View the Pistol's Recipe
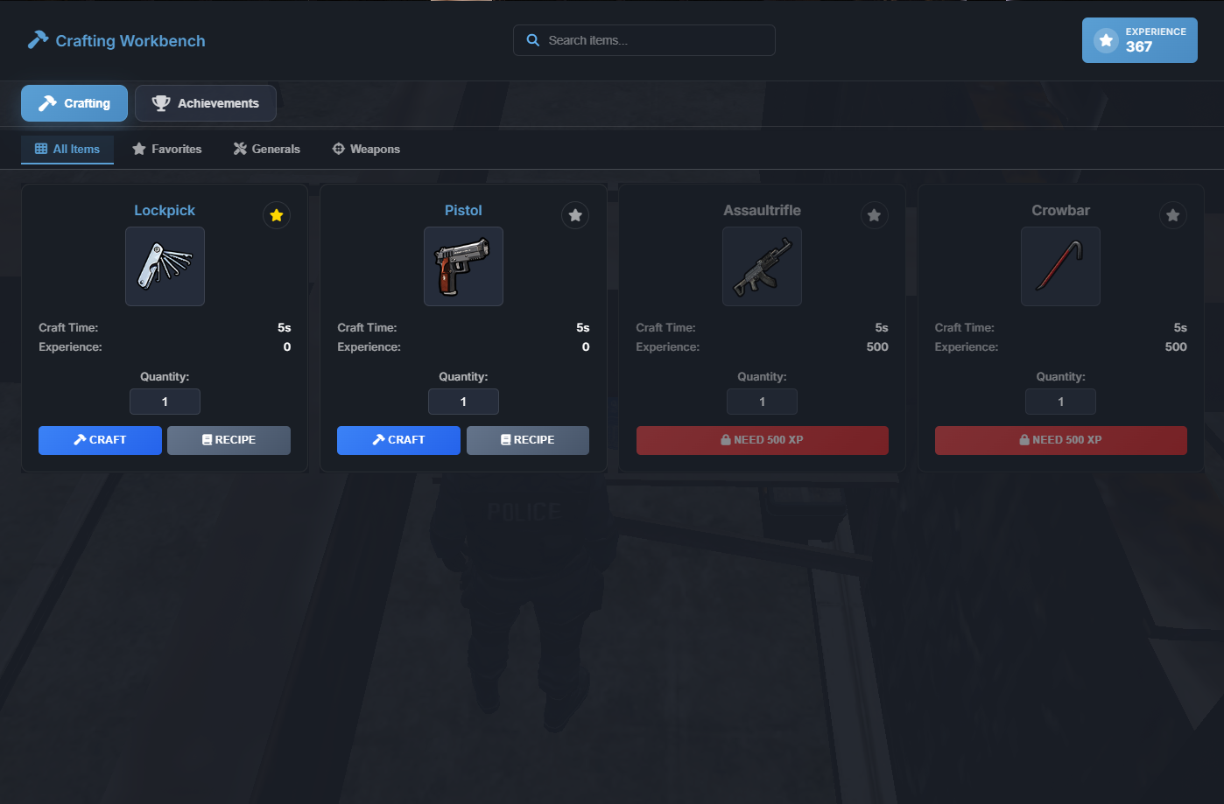The height and width of the screenshot is (804, 1224). 527,440
